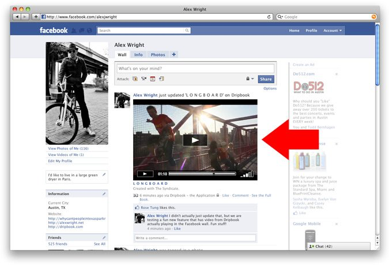The height and width of the screenshot is (265, 389).
Task: Click Alex Wright's avatar beside the wall post
Action: tap(122, 100)
